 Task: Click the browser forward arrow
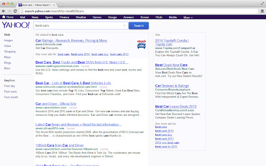point(9,11)
